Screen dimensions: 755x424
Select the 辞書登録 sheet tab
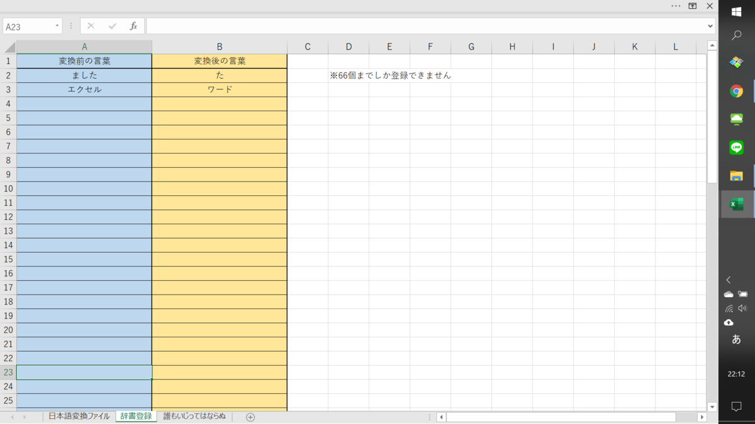pyautogui.click(x=136, y=416)
